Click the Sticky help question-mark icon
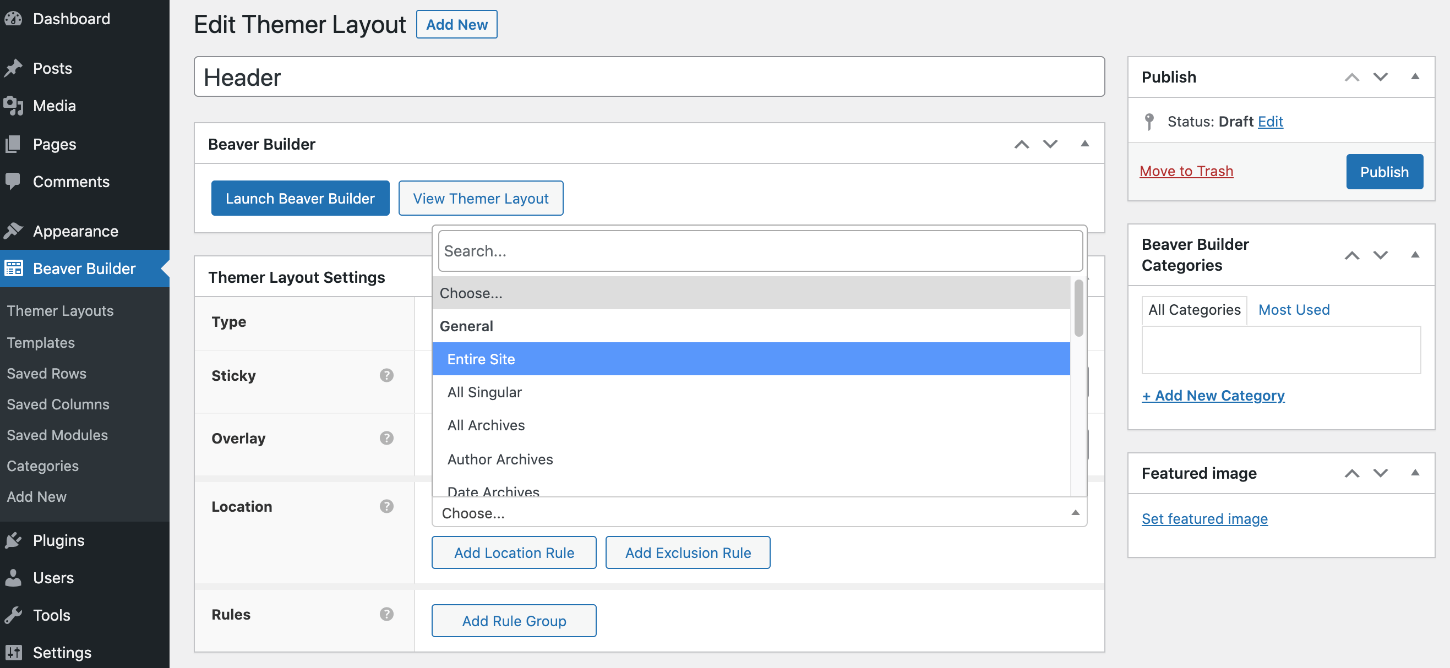This screenshot has width=1450, height=668. pyautogui.click(x=386, y=375)
